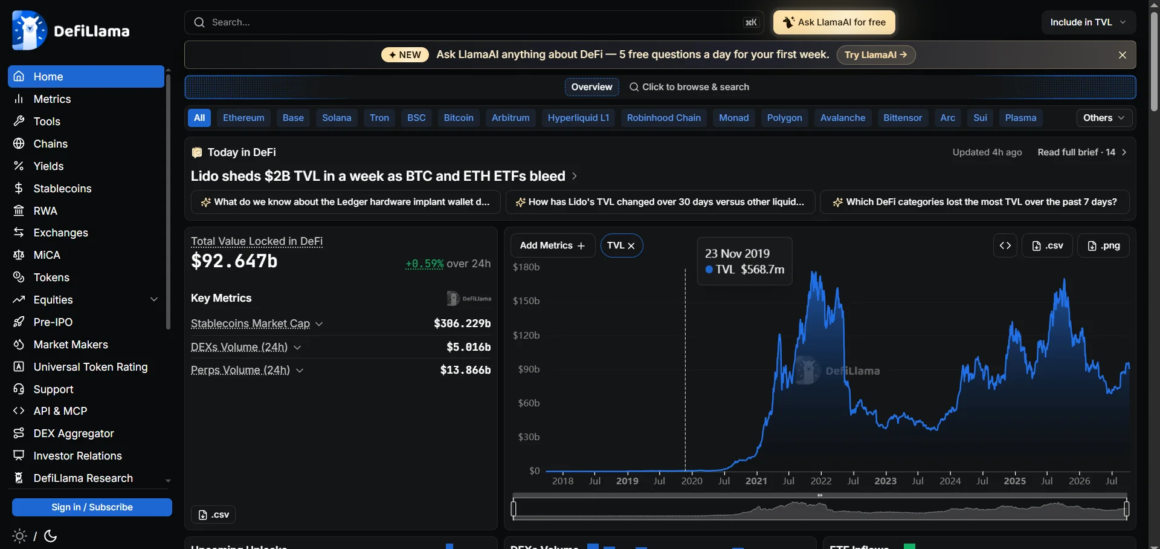Open the Chains globe icon
The image size is (1160, 549).
tap(19, 144)
